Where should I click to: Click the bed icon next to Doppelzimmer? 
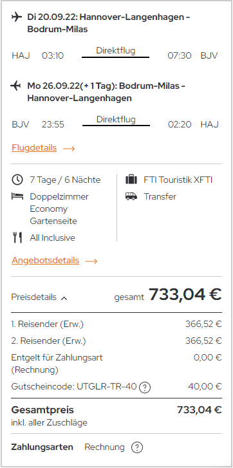click(x=17, y=196)
